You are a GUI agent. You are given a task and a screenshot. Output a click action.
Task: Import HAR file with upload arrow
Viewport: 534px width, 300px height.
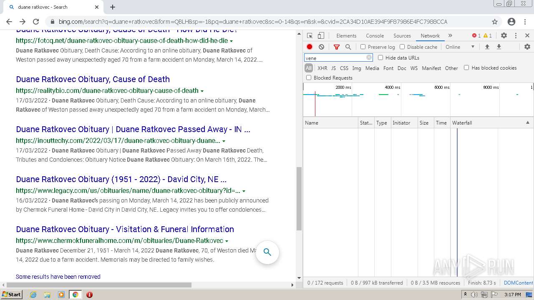[x=487, y=47]
